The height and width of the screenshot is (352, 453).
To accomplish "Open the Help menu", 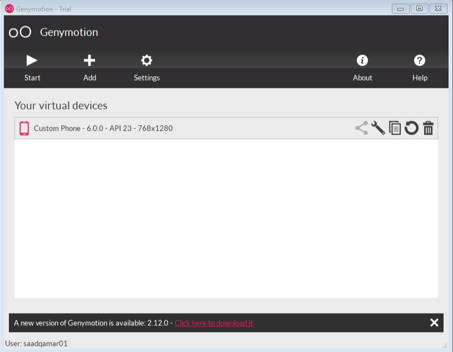I will 420,68.
